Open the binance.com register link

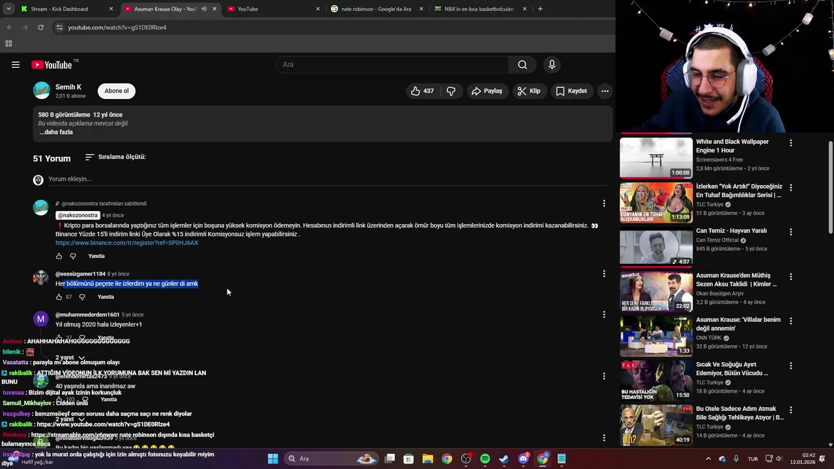click(x=126, y=243)
